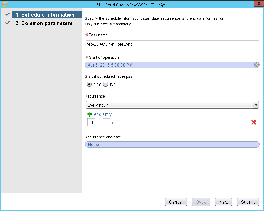Open the Recurrence dropdown arrow
This screenshot has width=264, height=211.
(x=256, y=105)
